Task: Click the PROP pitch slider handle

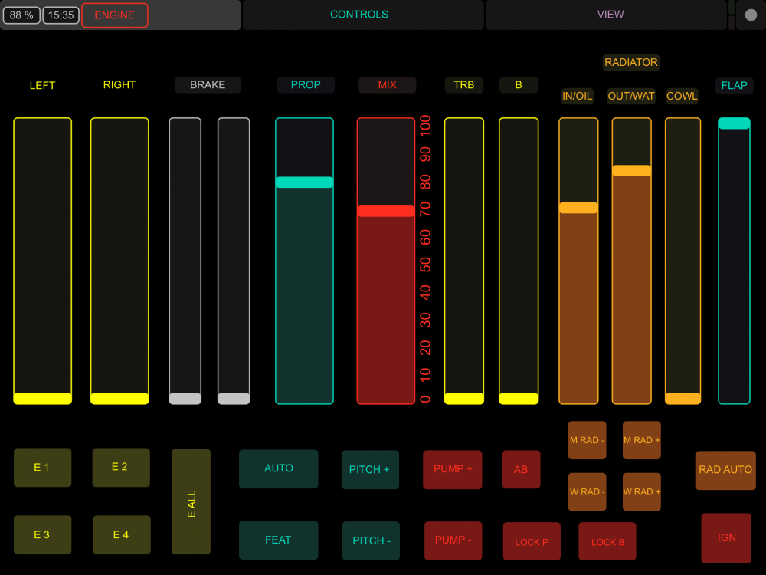Action: click(304, 182)
